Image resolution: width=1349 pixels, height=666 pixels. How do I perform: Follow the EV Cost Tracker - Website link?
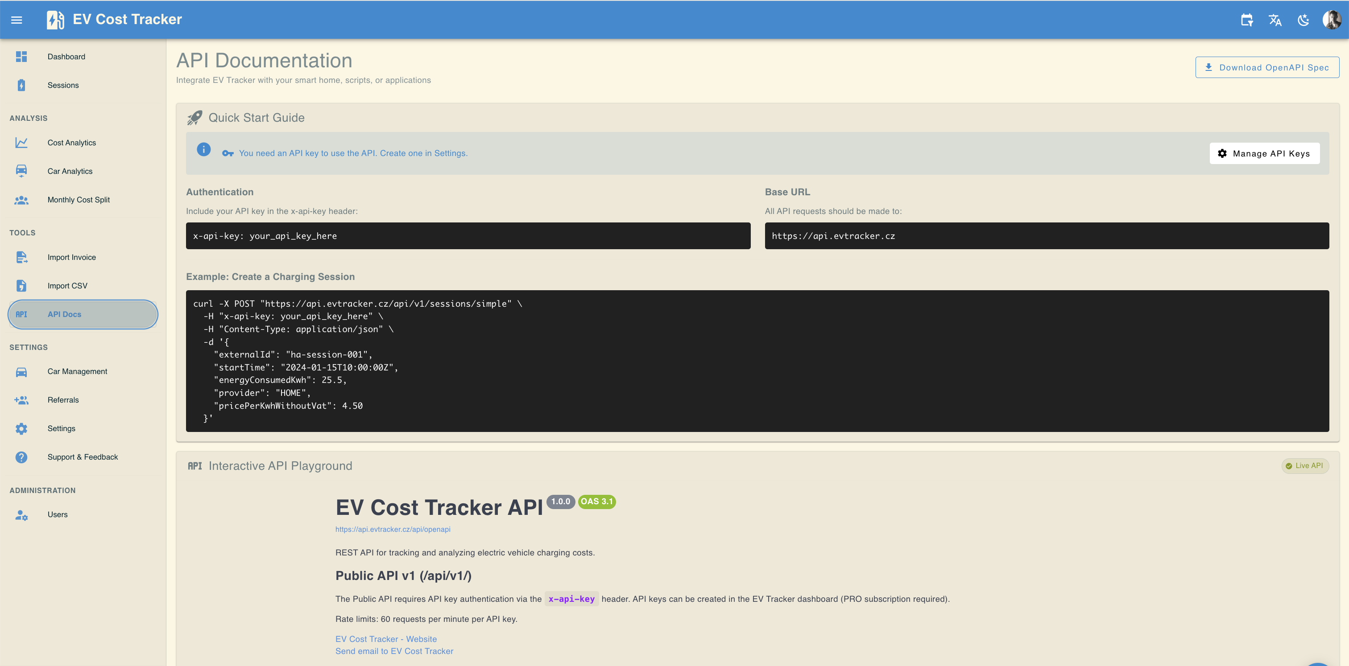tap(385, 639)
